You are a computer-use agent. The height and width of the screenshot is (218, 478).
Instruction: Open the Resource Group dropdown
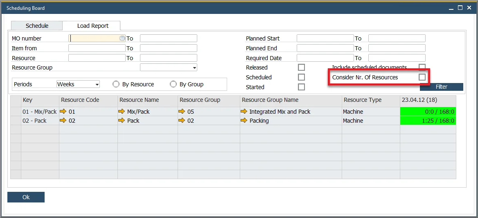coord(169,67)
